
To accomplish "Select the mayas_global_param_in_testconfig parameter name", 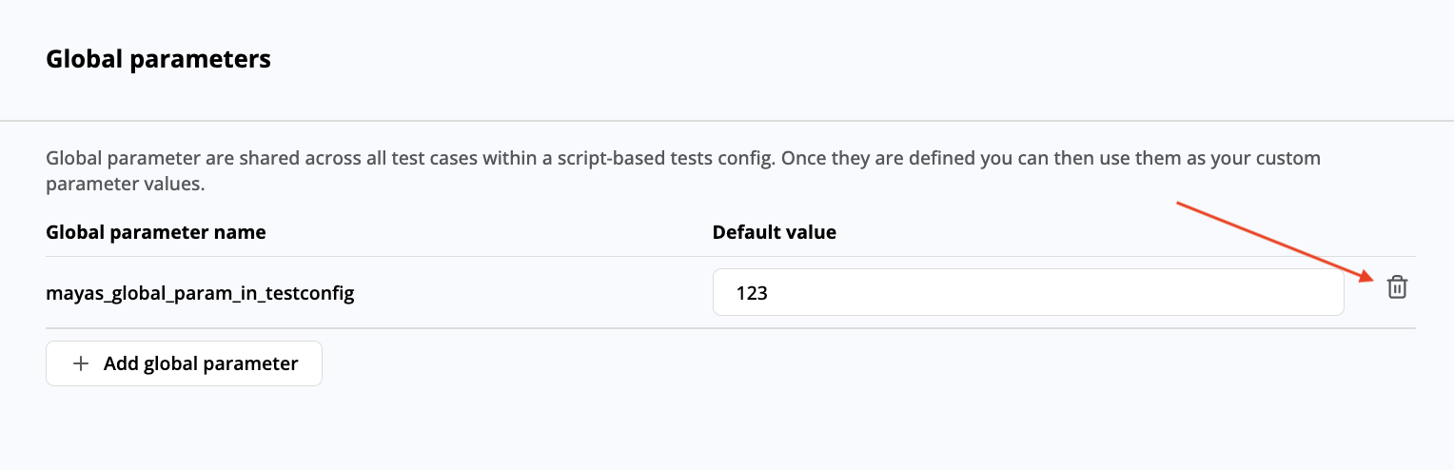I will tap(200, 294).
